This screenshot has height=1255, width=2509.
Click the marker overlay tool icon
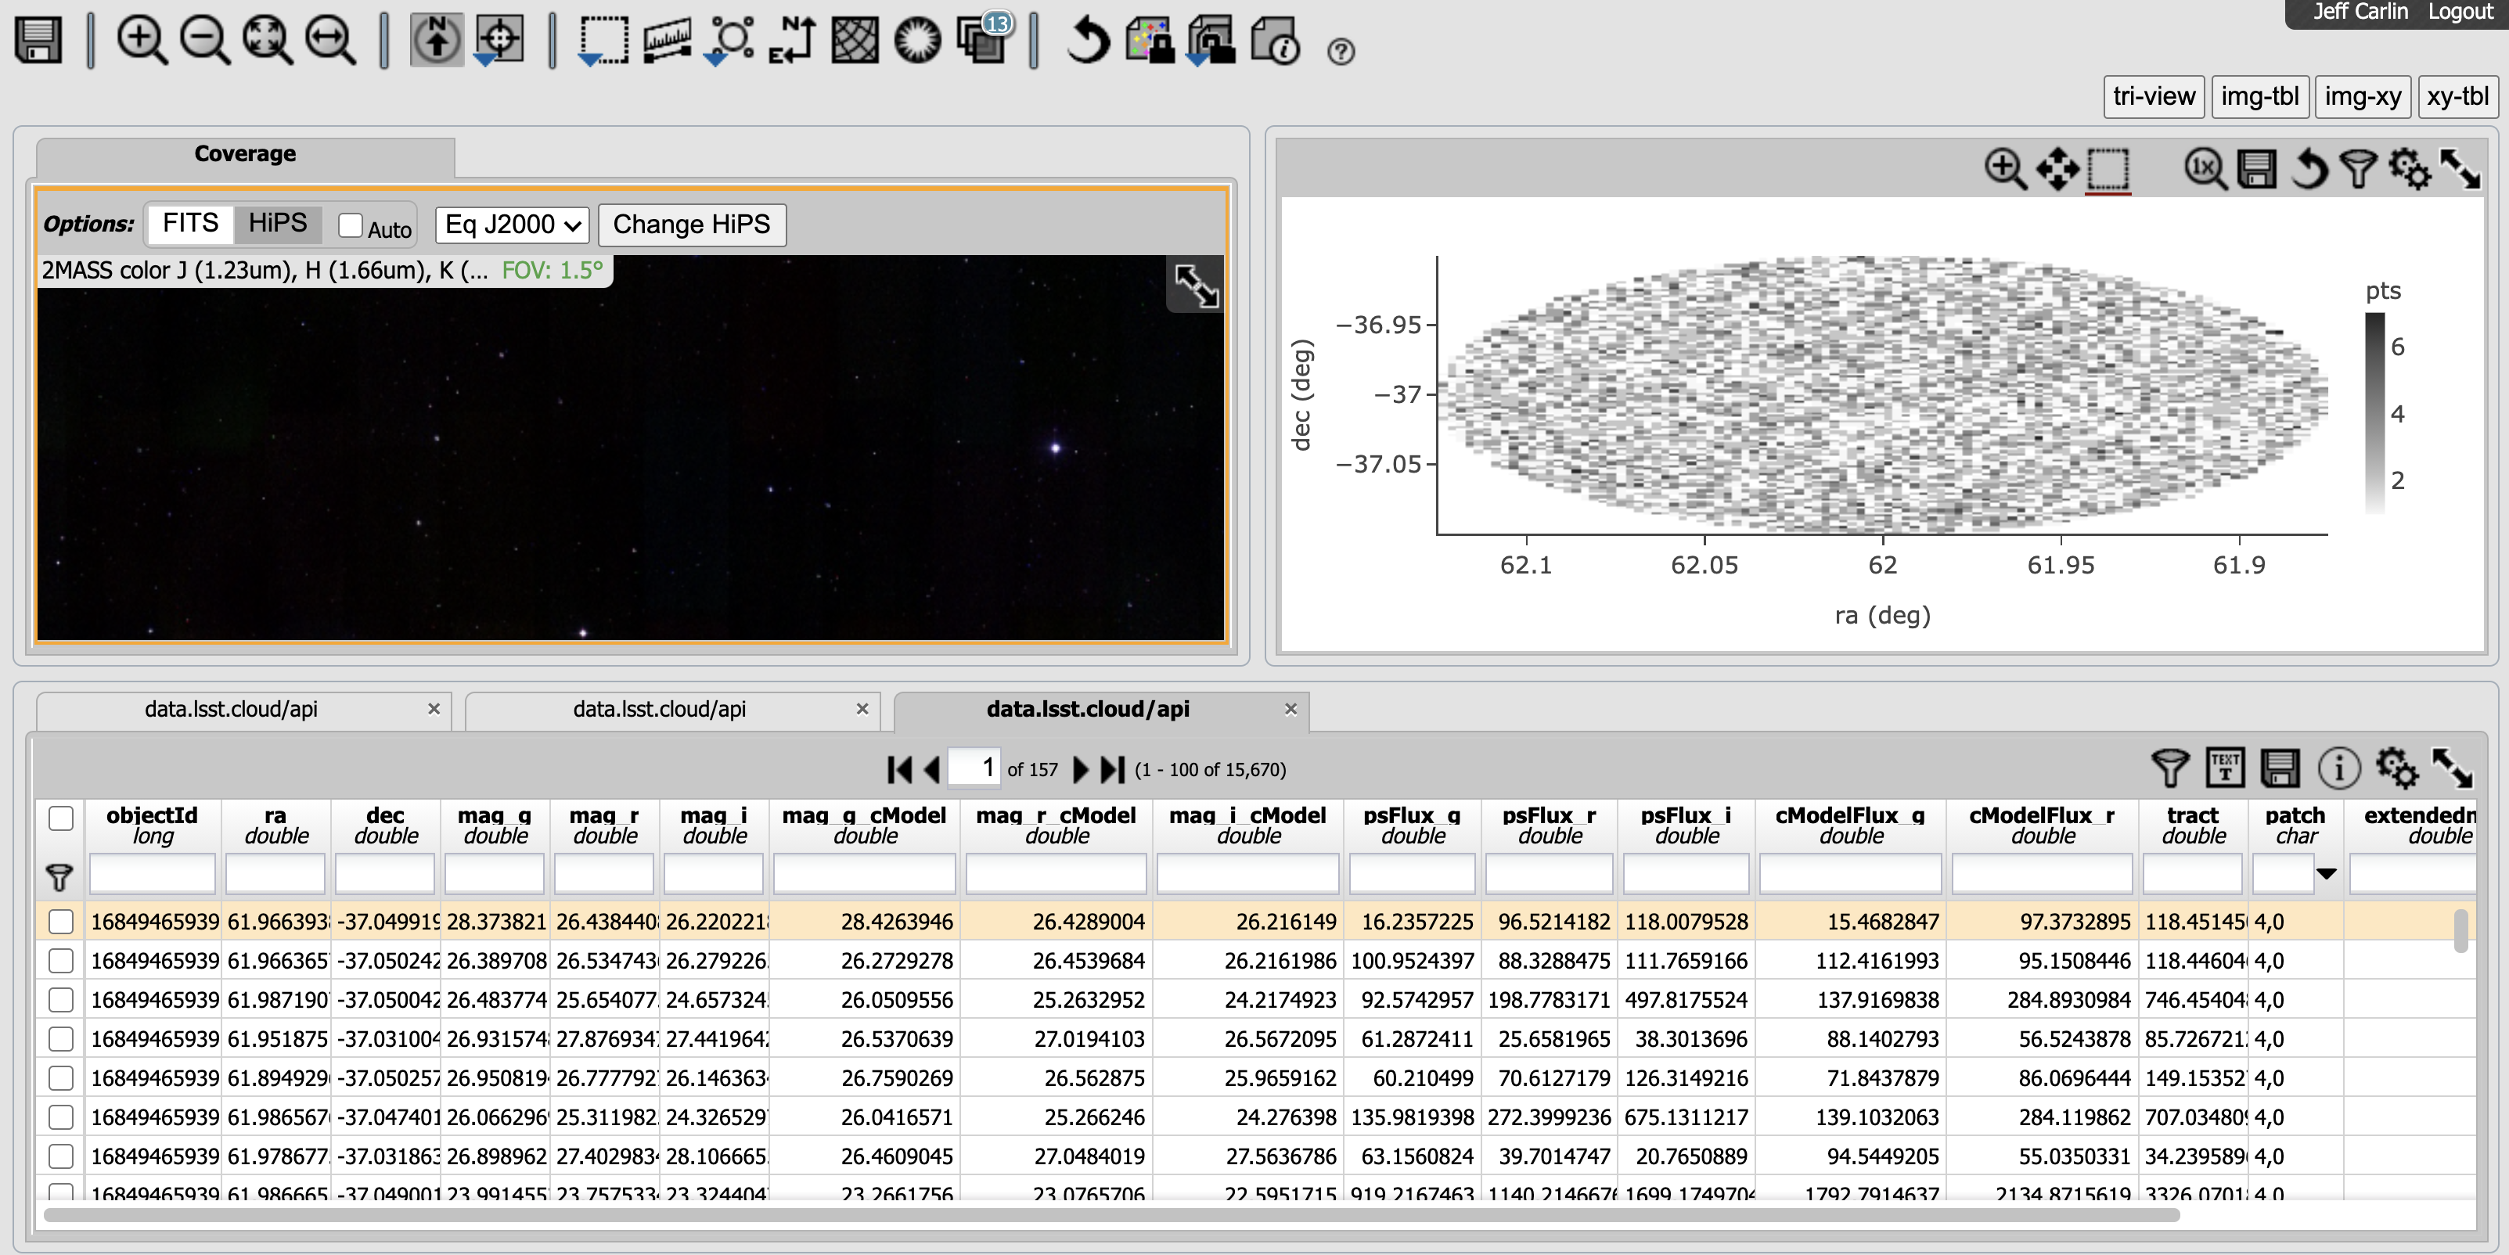(732, 41)
